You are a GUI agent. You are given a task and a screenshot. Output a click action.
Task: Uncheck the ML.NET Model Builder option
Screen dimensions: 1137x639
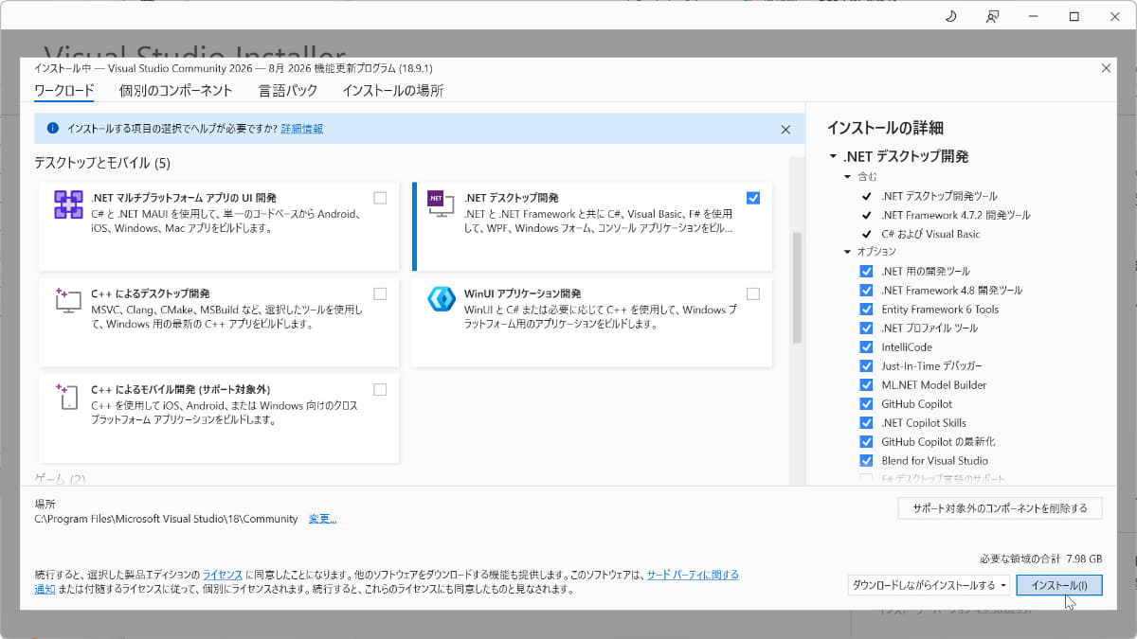(x=866, y=385)
